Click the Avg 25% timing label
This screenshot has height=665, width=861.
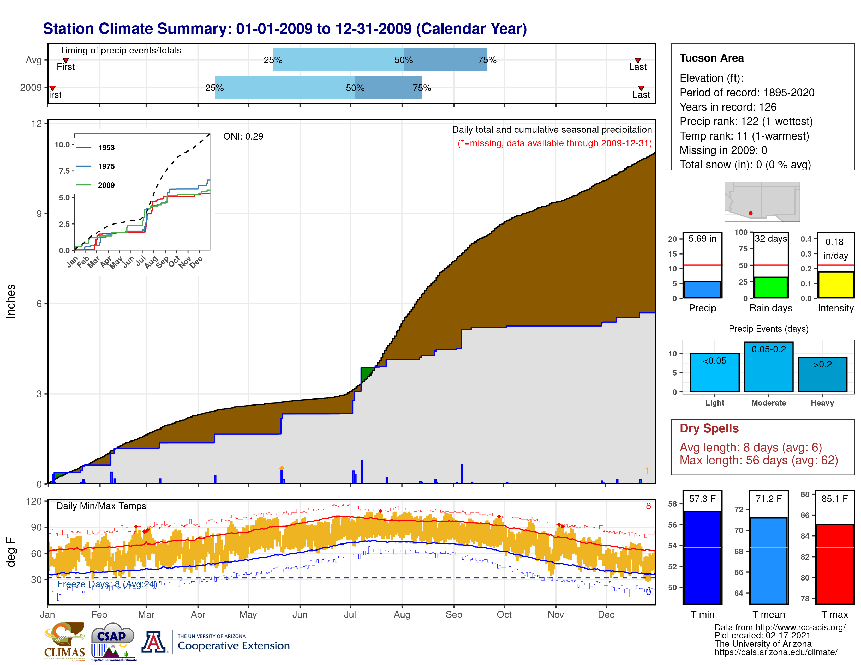[273, 60]
